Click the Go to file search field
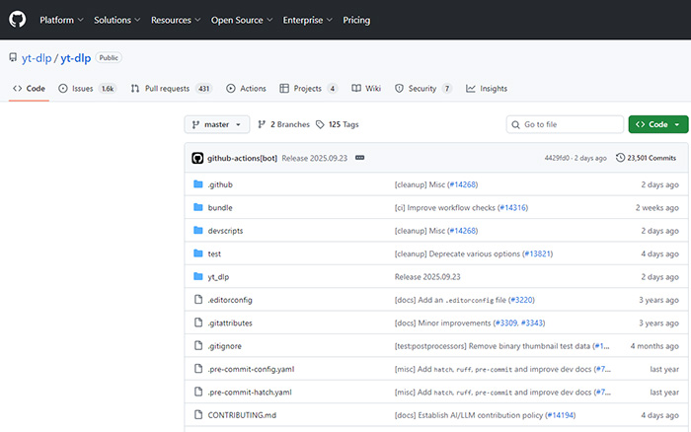Image resolution: width=691 pixels, height=432 pixels. pos(567,124)
